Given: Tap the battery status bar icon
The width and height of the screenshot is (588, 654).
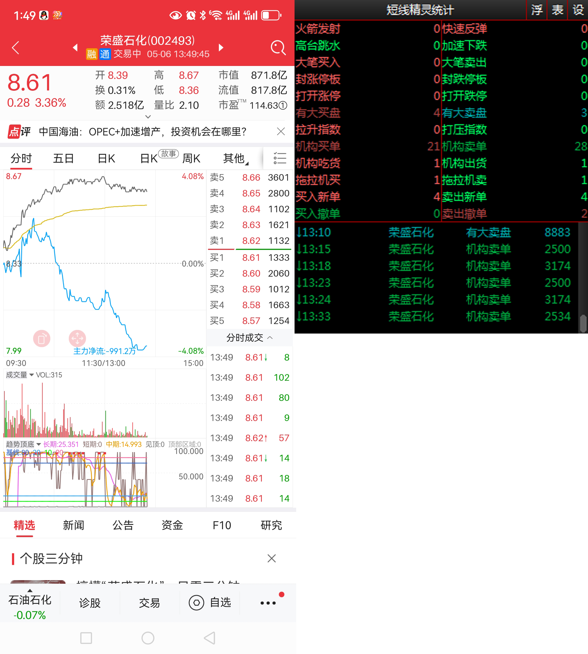Looking at the screenshot, I should click(x=271, y=15).
